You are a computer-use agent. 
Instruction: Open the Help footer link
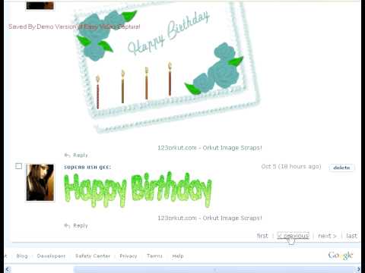click(178, 256)
